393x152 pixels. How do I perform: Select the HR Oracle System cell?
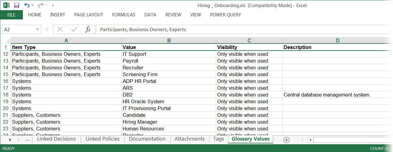(x=169, y=101)
